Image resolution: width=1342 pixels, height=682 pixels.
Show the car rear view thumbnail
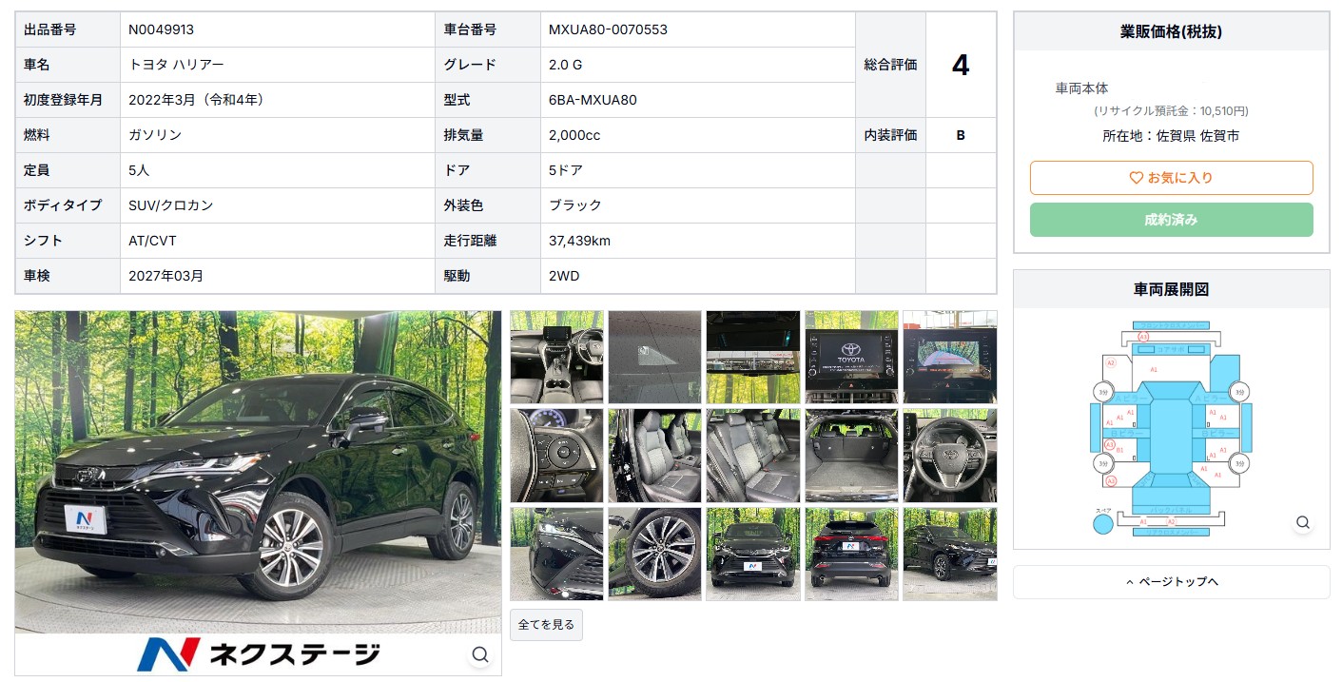[x=851, y=554]
